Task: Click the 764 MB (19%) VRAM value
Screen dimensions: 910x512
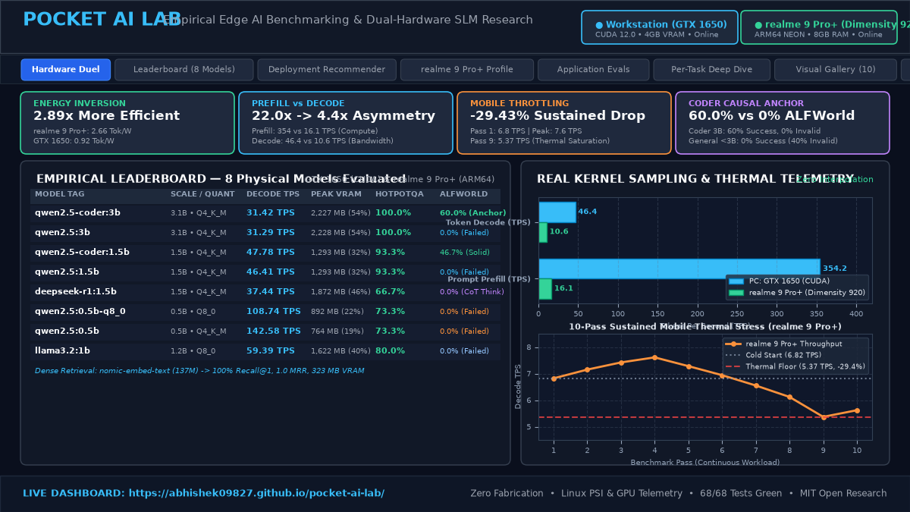Action: click(337, 331)
